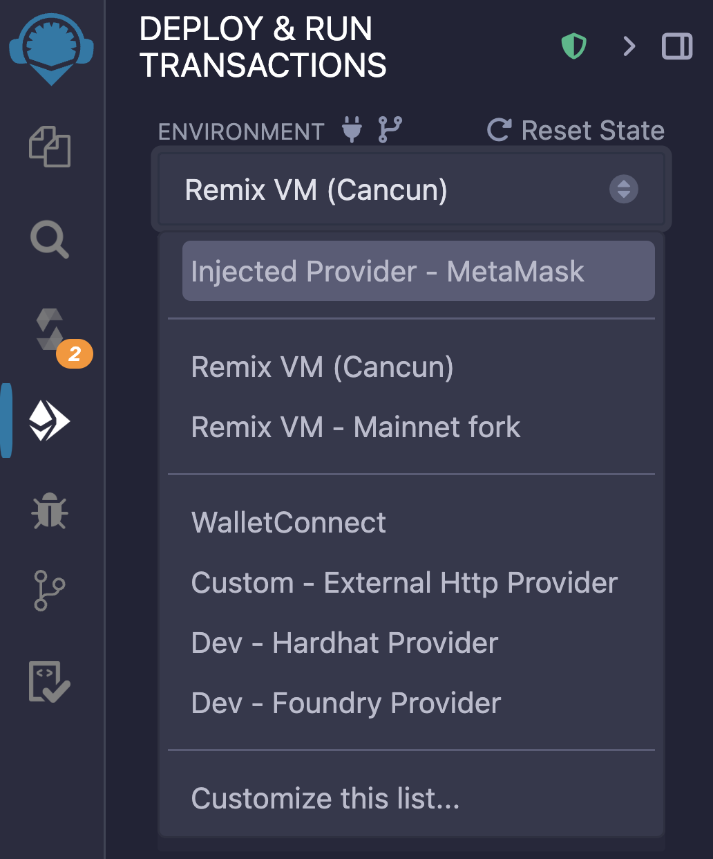Open the Solidity compiler plugin

tap(51, 331)
